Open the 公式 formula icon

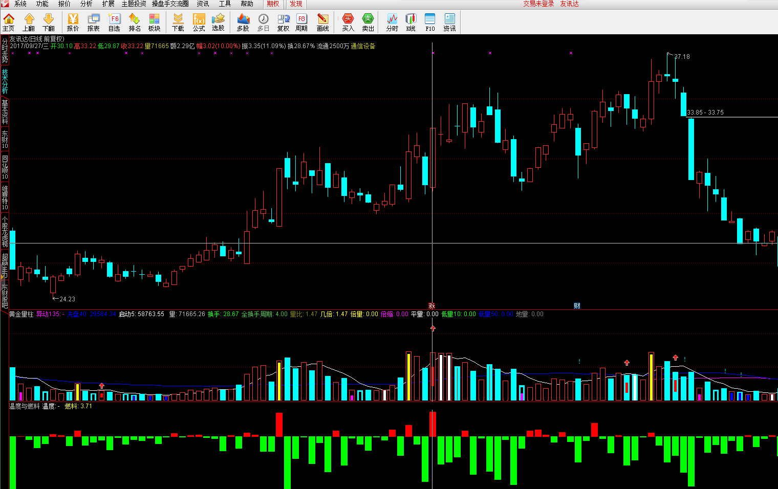(199, 23)
